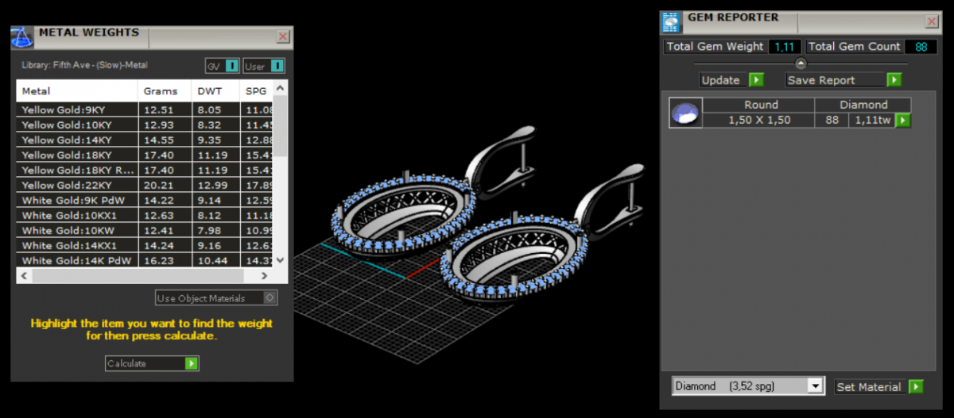Close the Gem Reporter panel
Viewport: 954px width, 418px height.
(x=932, y=21)
